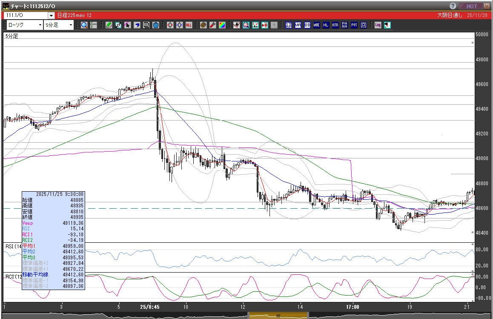This screenshot has width=493, height=319.
Task: Click the red ALL toolbar icon
Action: click(189, 25)
